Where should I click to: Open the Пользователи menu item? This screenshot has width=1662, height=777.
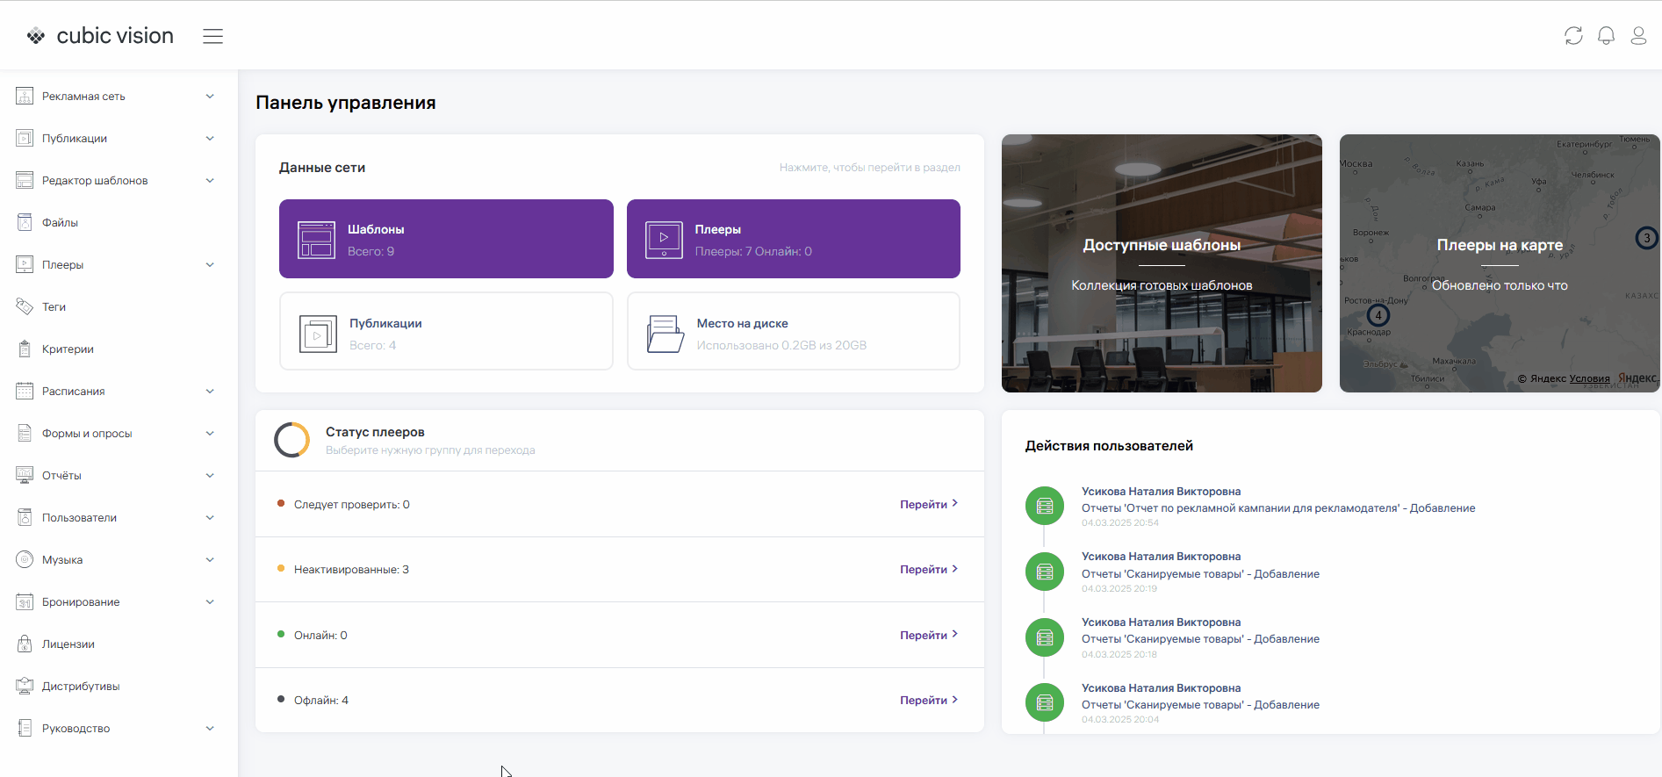(79, 518)
